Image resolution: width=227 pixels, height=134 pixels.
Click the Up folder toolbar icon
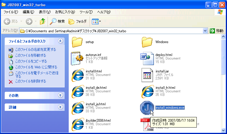coord(43,21)
